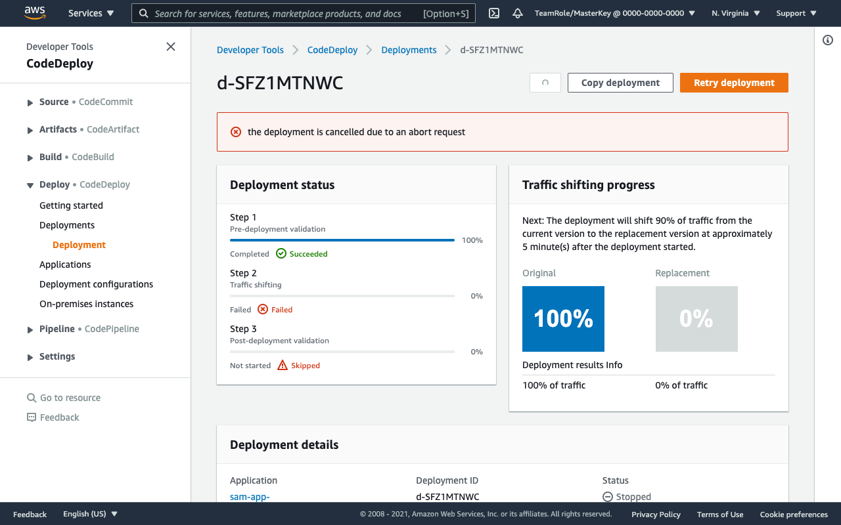Click the blue Original 100% traffic box
The height and width of the screenshot is (525, 841).
click(563, 319)
